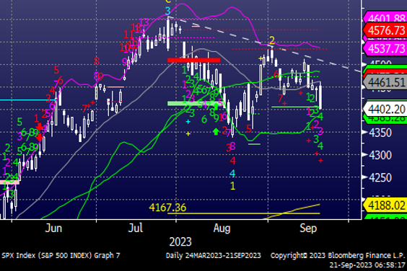Click the white 4402.20 last price tag

click(385, 109)
